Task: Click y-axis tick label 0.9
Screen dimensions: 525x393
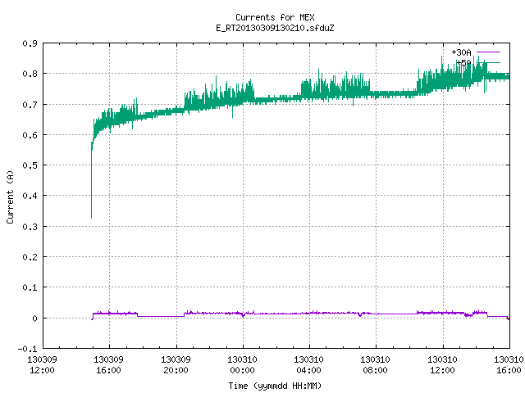Action: [x=30, y=43]
